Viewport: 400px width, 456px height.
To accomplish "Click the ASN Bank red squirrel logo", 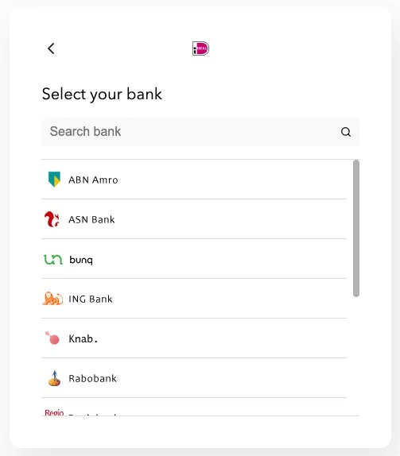I will [x=52, y=219].
